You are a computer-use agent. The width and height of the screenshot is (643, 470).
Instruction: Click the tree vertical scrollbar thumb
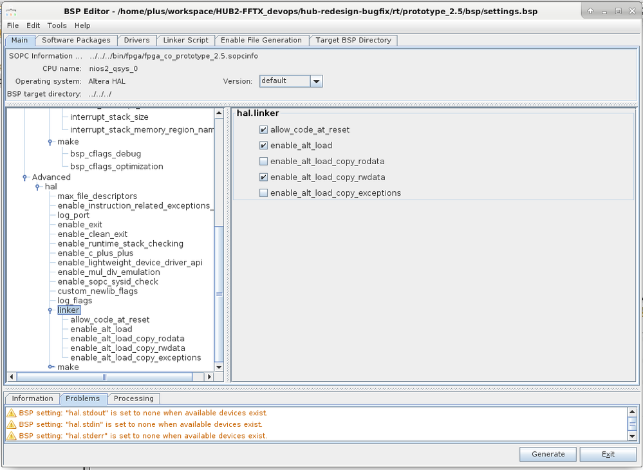click(x=219, y=294)
